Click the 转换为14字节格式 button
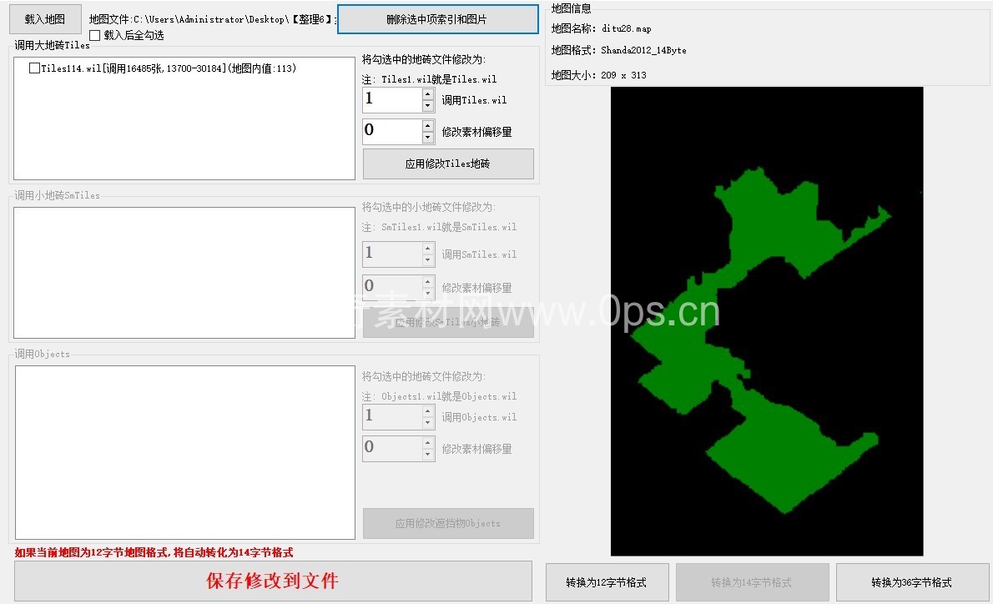This screenshot has height=604, width=993. [x=752, y=582]
